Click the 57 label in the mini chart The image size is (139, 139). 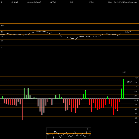[x=90, y=132]
